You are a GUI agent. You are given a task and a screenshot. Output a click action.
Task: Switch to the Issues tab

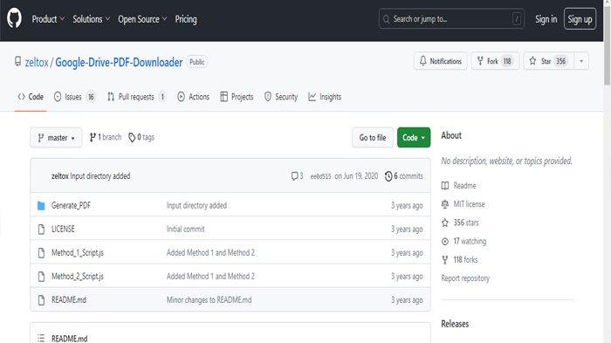tap(74, 97)
